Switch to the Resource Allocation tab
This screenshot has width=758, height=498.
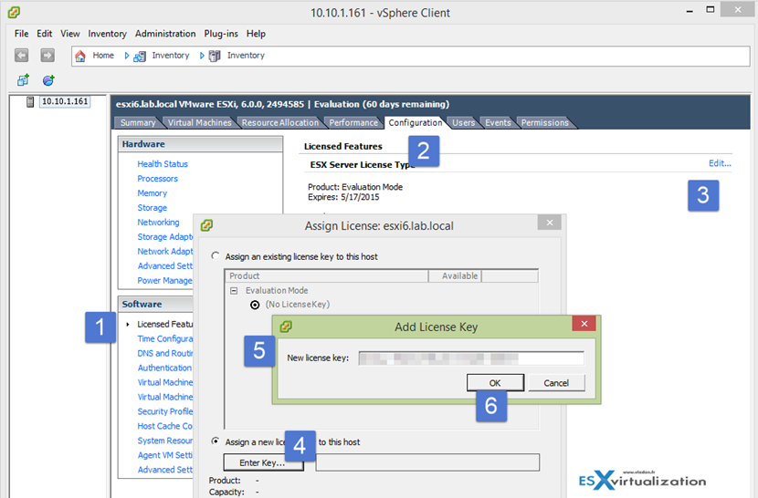(279, 123)
